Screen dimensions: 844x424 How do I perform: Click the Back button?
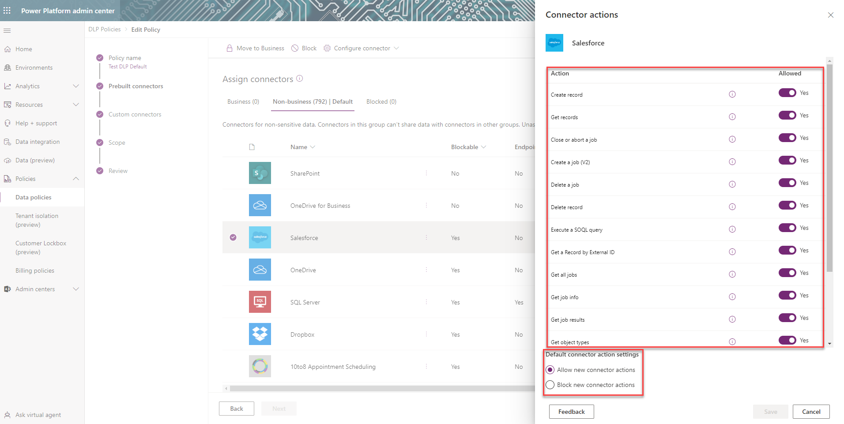pos(237,409)
